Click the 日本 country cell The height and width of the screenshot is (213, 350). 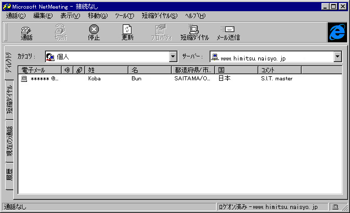(225, 78)
